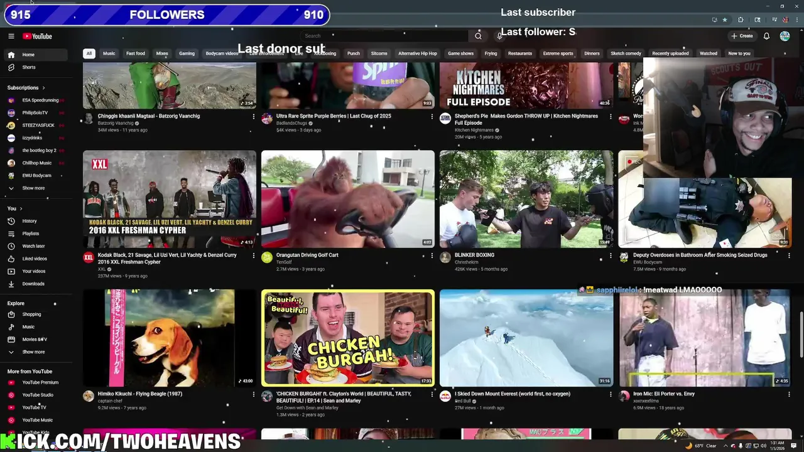This screenshot has height=452, width=804.
Task: Open Shopping under Explore
Action: click(x=36, y=314)
